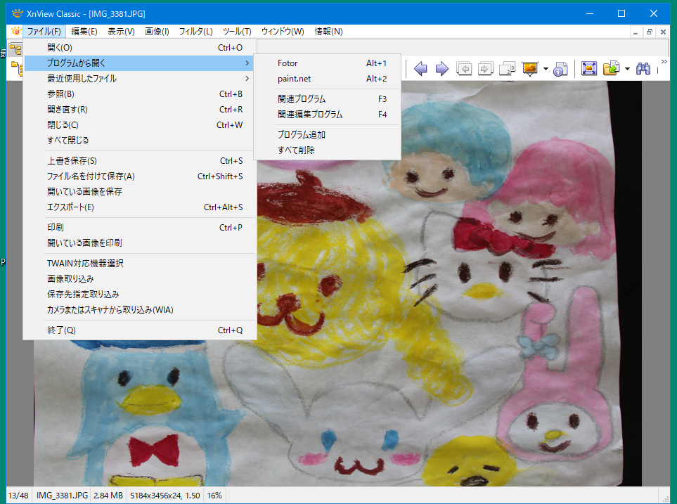Click 2.84 MB file size in status bar
The image size is (677, 504).
pyautogui.click(x=108, y=496)
